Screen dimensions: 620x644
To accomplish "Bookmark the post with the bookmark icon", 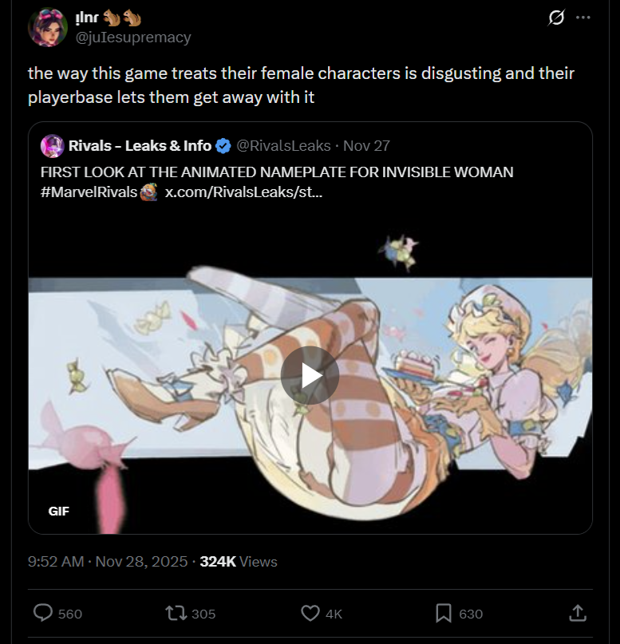I will coord(444,613).
